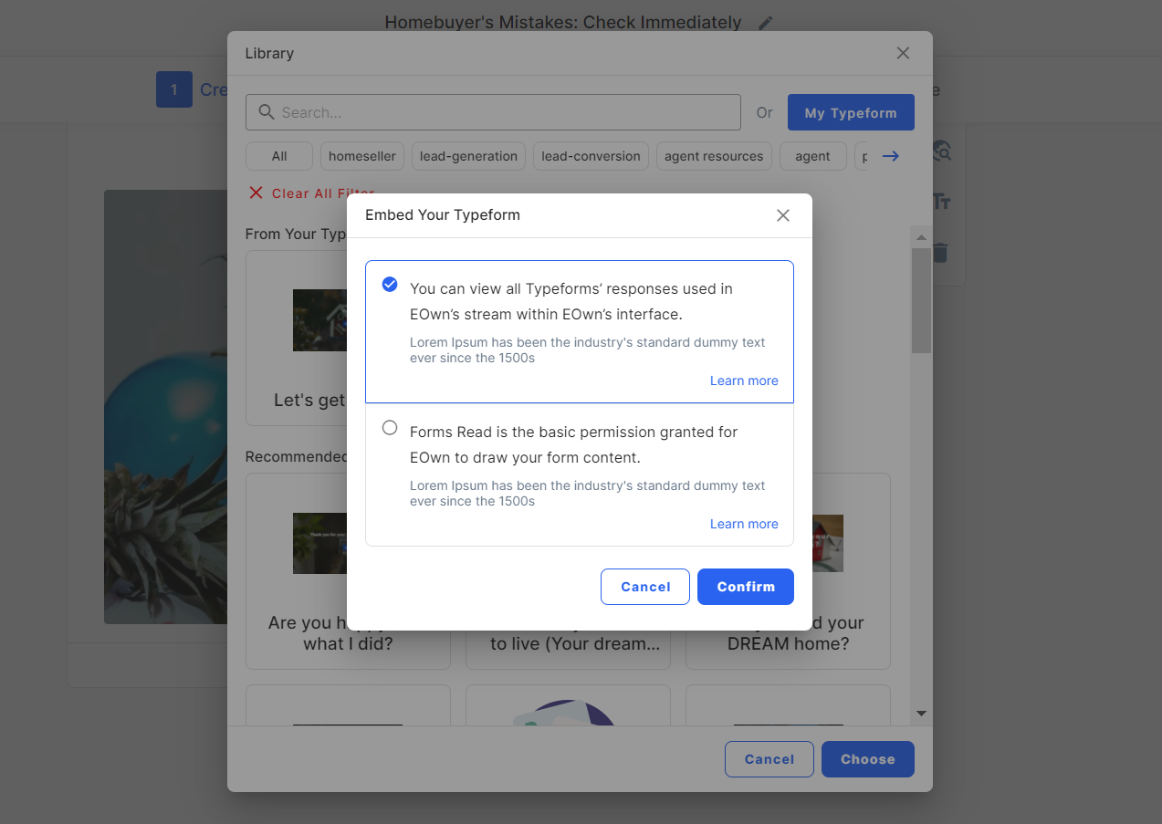Click Clear All Filter
The height and width of the screenshot is (824, 1162).
[x=312, y=193]
